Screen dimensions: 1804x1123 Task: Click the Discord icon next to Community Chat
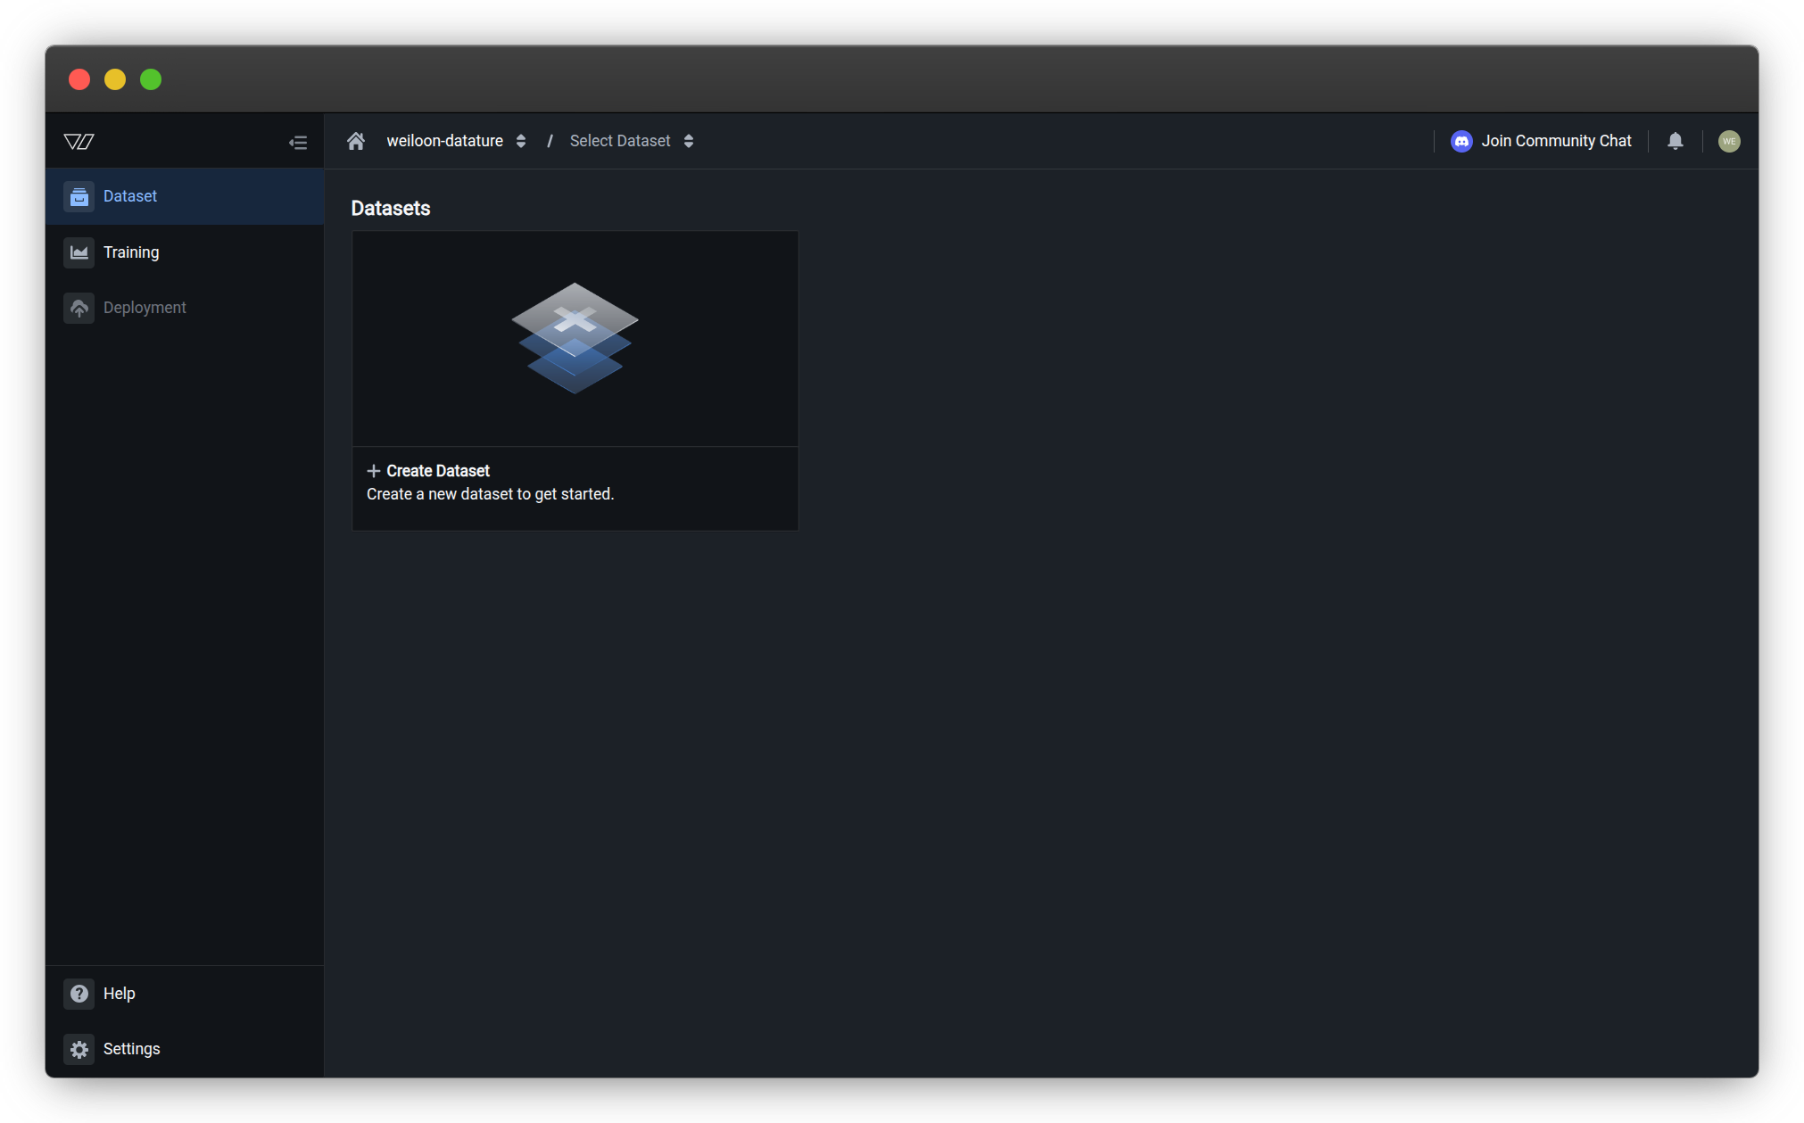pyautogui.click(x=1461, y=141)
